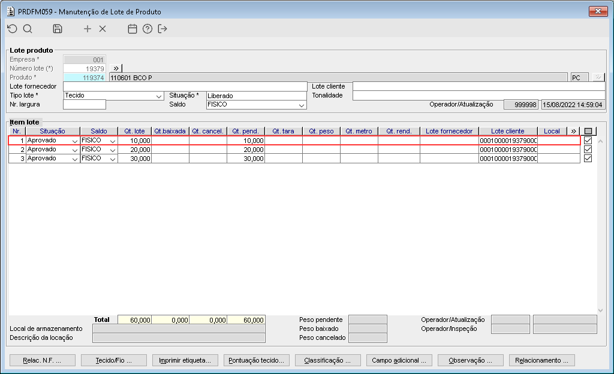Click the Situação column header
This screenshot has height=374, width=614.
[x=53, y=131]
